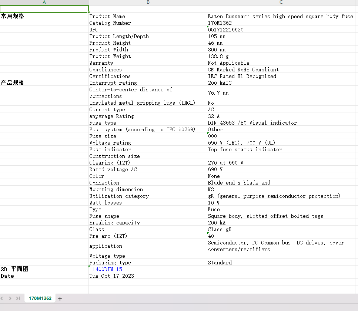This screenshot has height=311, width=358.
Task: Select the cell 'Tue Oct 17 2023'
Action: pos(148,276)
